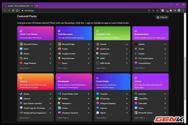Image resolution: width=188 pixels, height=125 pixels.
Task: Expand View Pack under Work From Home
Action: click(x=25, y=68)
